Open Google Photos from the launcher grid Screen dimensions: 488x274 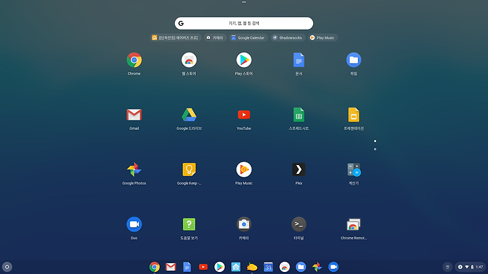[134, 170]
